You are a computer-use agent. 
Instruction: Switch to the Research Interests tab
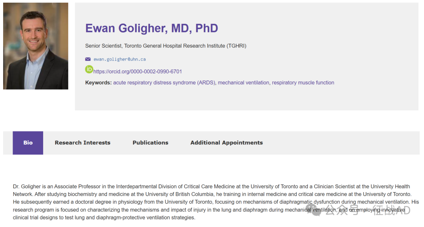pyautogui.click(x=82, y=143)
